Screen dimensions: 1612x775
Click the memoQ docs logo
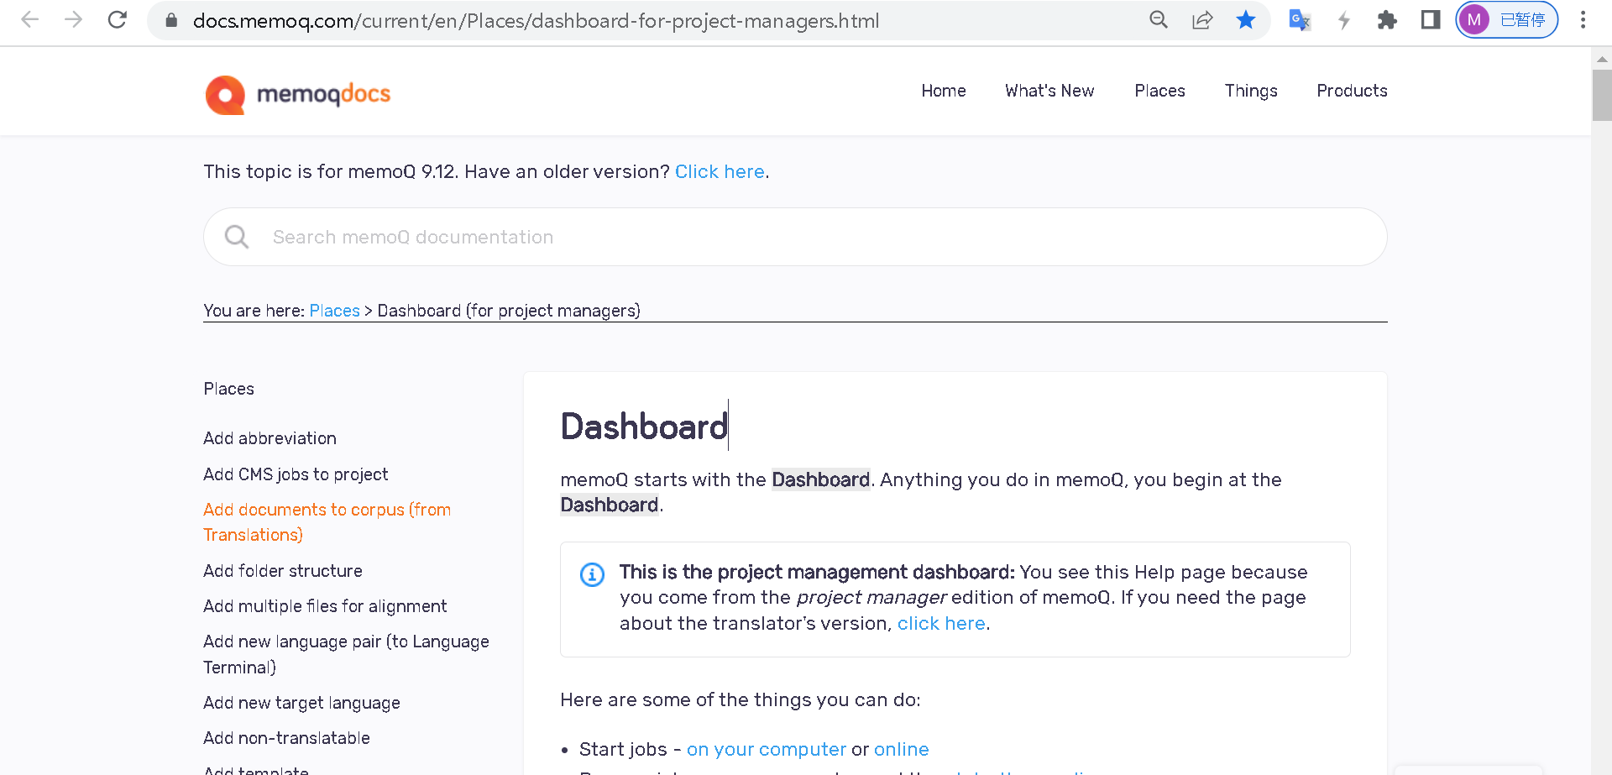coord(298,94)
